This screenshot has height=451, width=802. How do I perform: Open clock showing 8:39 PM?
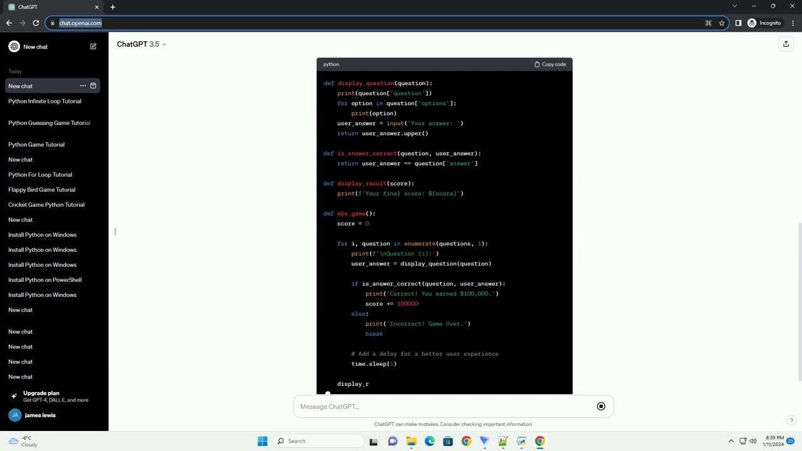[x=773, y=441]
